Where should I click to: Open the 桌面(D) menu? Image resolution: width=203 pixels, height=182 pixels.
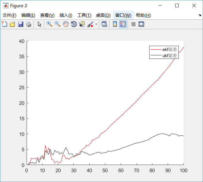click(x=103, y=15)
